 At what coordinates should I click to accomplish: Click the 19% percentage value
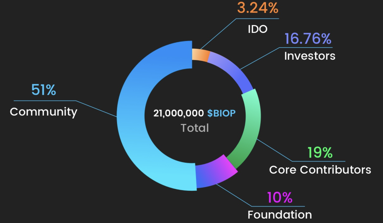click(320, 153)
